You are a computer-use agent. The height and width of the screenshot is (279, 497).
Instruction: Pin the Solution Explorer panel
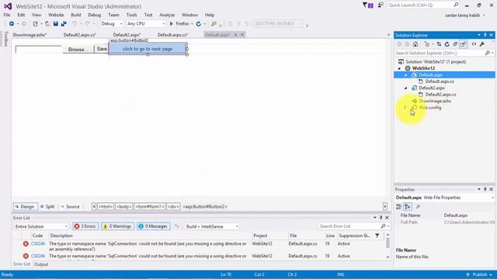[485, 35]
